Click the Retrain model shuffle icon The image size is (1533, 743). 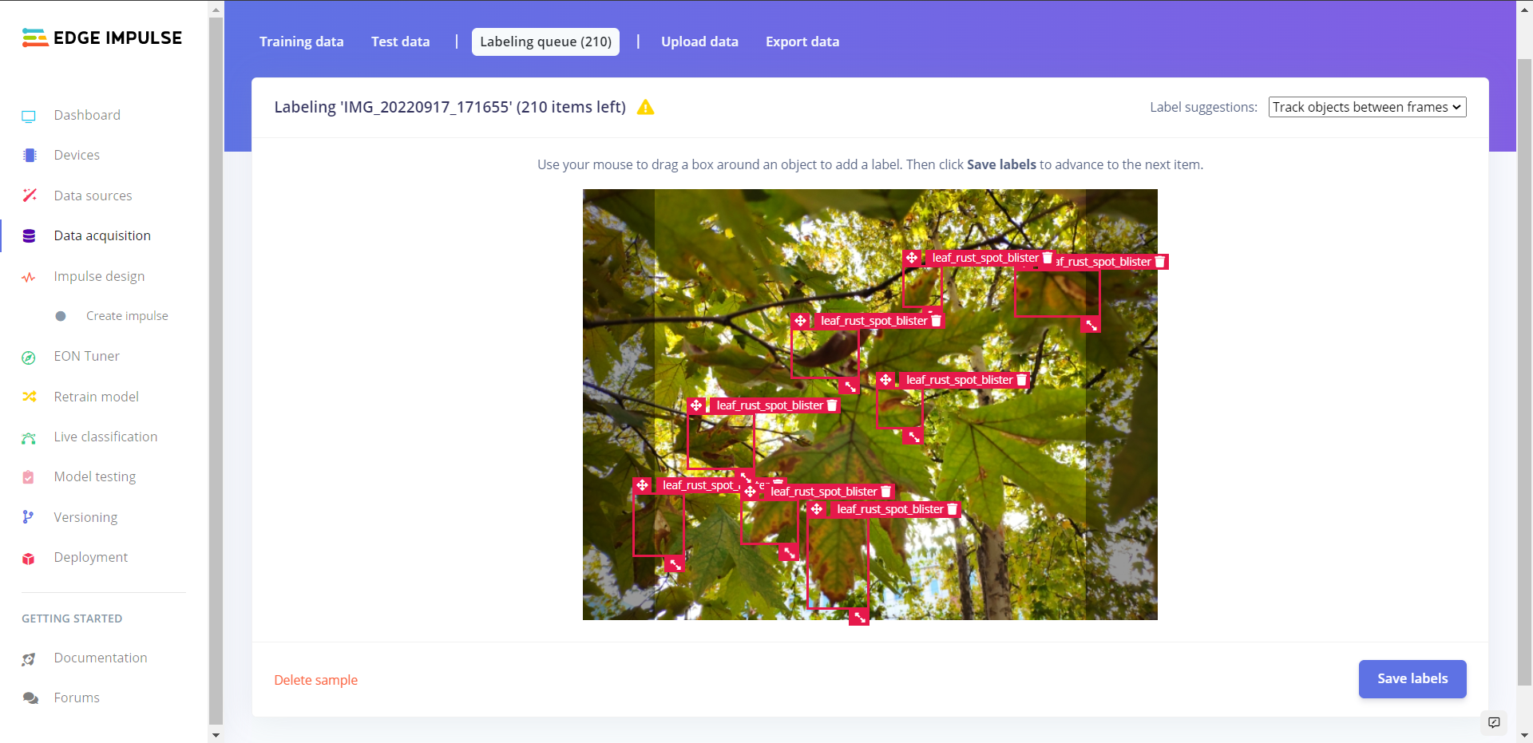[29, 397]
